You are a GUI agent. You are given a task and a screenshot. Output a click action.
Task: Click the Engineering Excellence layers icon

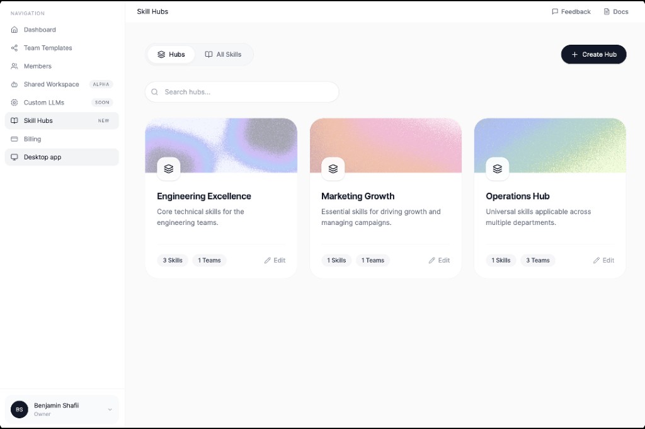click(169, 169)
